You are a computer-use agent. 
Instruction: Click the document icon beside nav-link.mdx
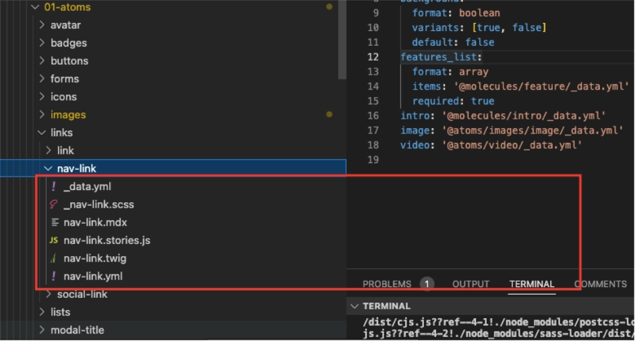point(55,222)
